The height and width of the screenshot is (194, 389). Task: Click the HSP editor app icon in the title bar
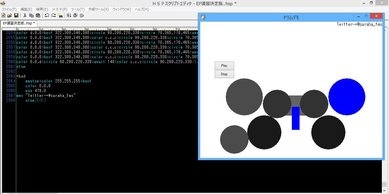3,3
